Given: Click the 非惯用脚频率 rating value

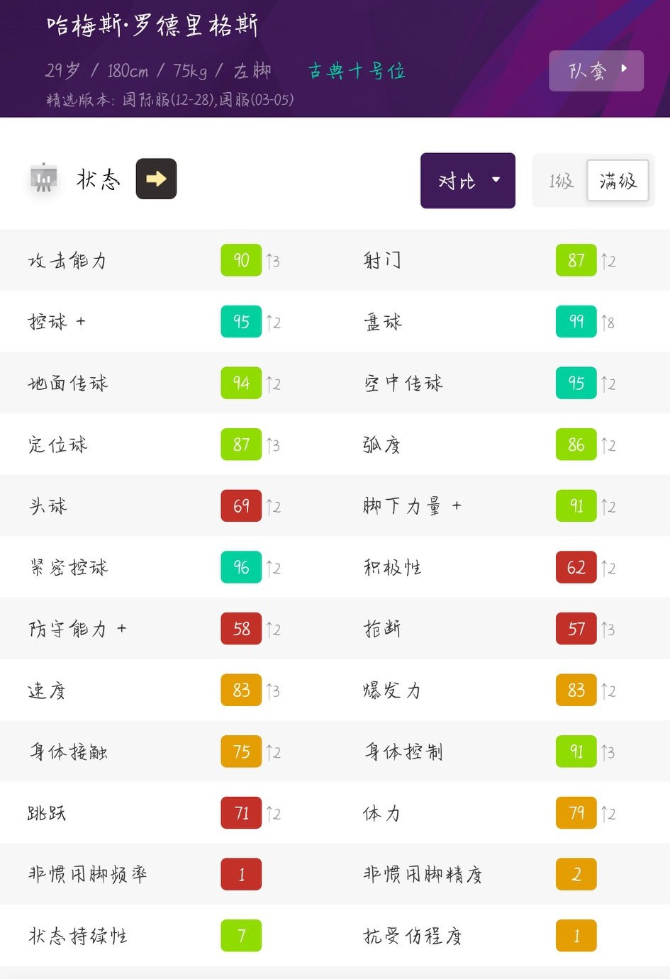Looking at the screenshot, I should click(x=241, y=874).
